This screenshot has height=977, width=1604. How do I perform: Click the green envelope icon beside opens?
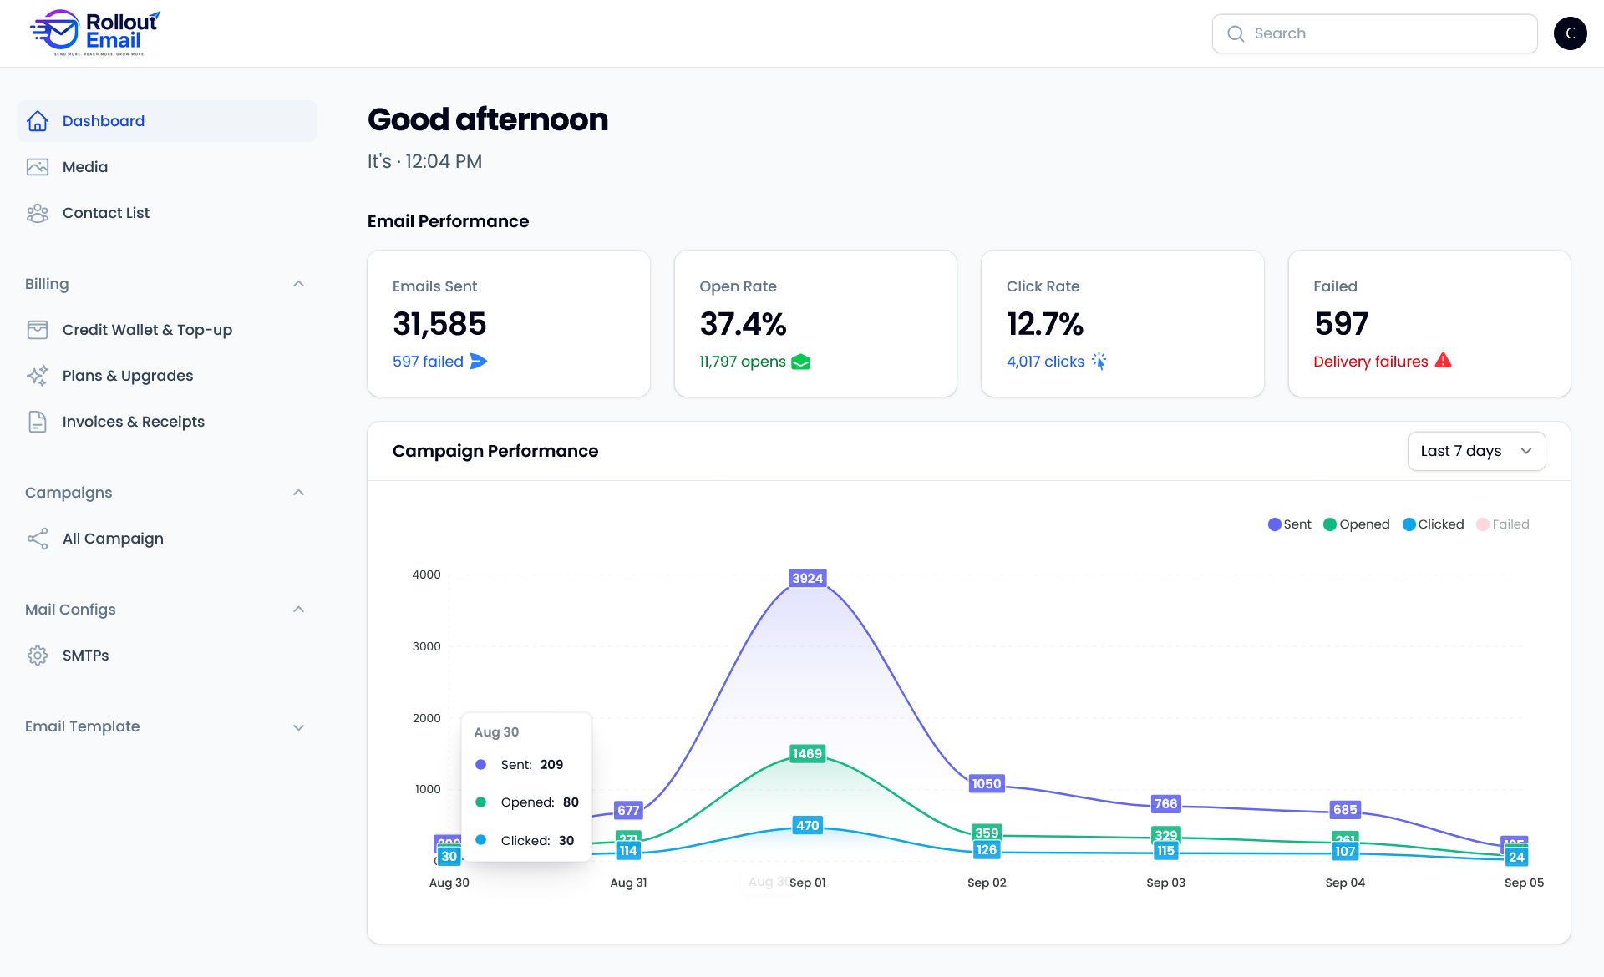(x=800, y=362)
